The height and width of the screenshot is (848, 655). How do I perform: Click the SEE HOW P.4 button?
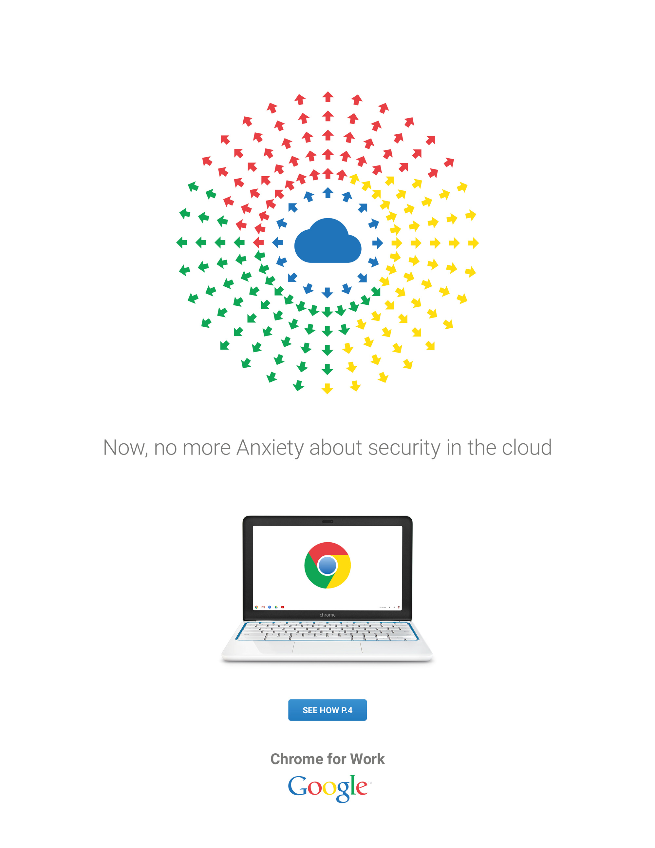[x=327, y=710]
